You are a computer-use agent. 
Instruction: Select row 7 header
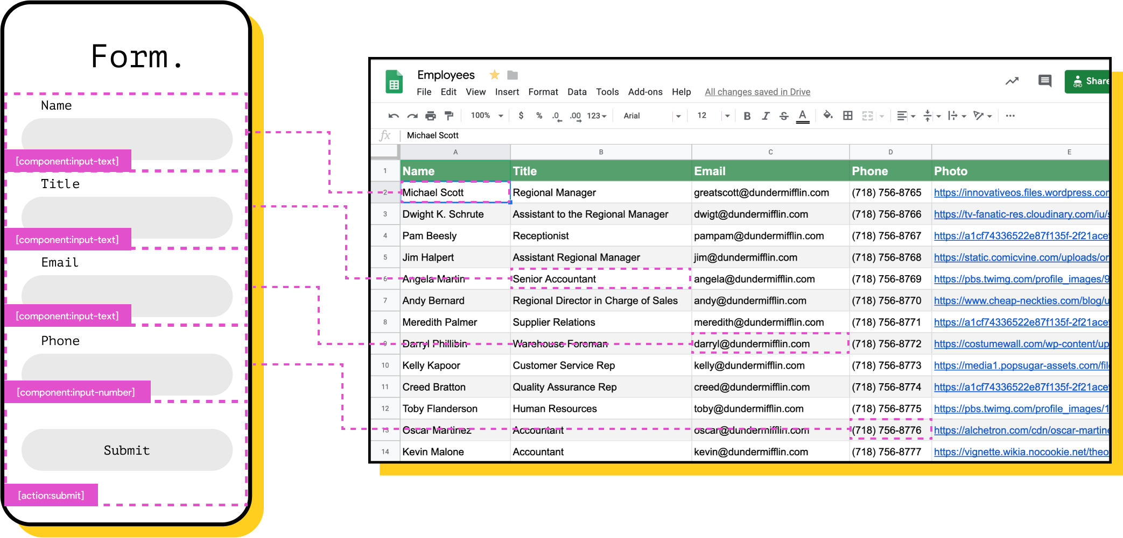(385, 300)
